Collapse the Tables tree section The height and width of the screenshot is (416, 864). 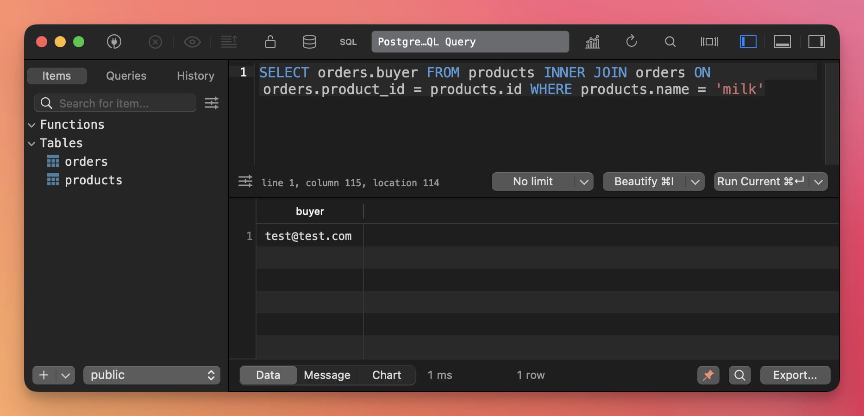click(31, 144)
